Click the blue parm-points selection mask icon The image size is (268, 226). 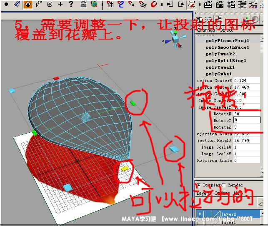[x=17, y=4]
